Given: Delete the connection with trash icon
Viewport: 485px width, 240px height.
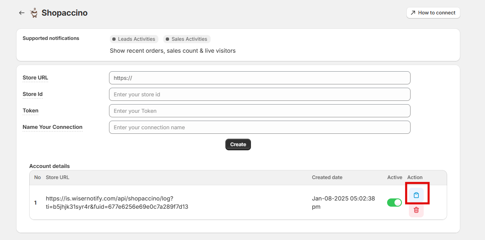Looking at the screenshot, I should click(416, 210).
